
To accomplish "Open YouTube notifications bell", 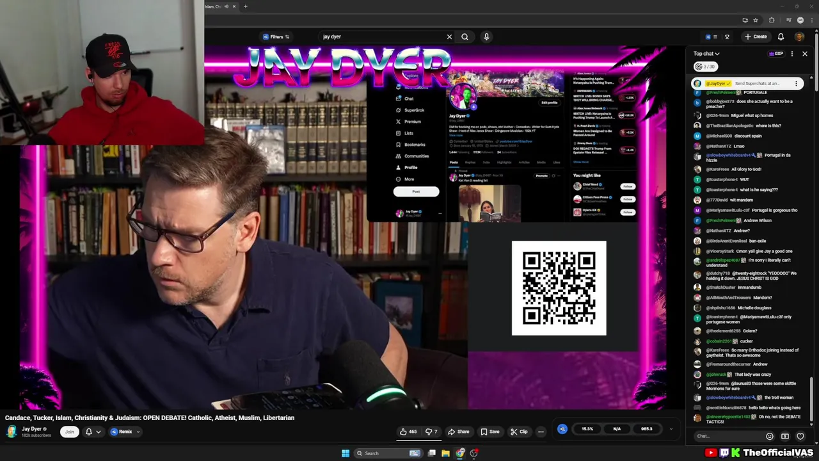I will (x=781, y=36).
